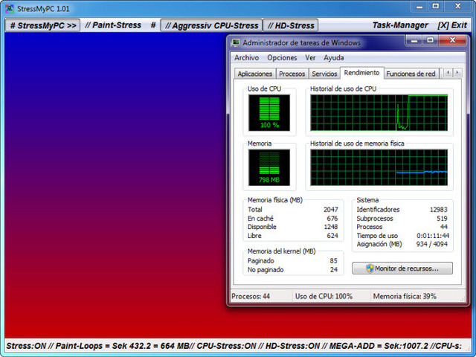Click the tab strip left scroll arrow
Viewport: 476px width, 357px height.
click(448, 73)
